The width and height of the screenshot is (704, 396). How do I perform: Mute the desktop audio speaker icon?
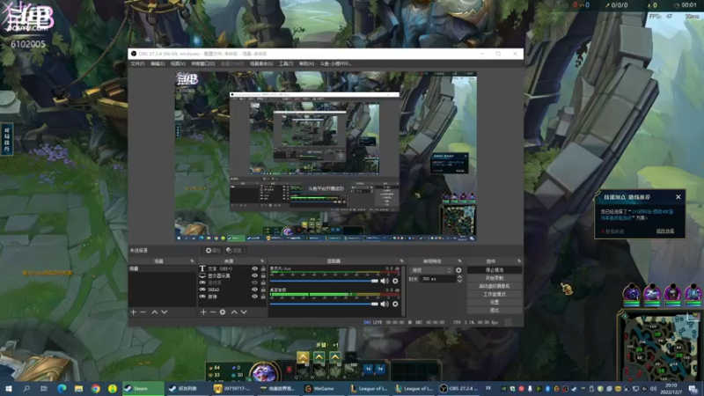(x=385, y=304)
